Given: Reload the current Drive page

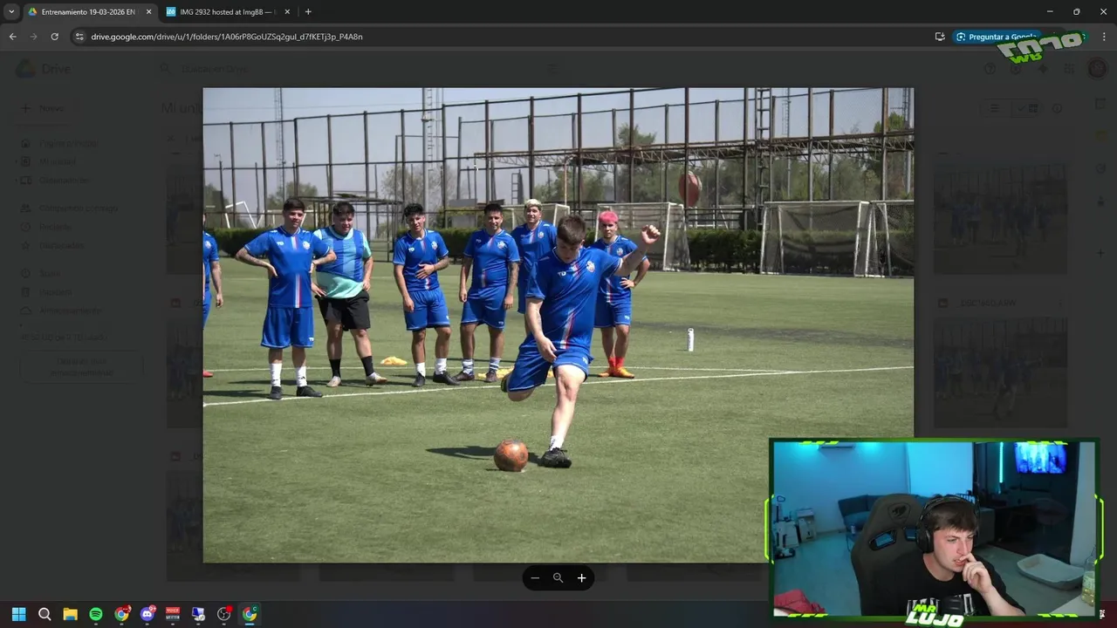Looking at the screenshot, I should click(x=54, y=37).
